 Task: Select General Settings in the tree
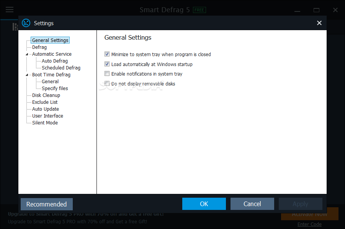pos(50,40)
